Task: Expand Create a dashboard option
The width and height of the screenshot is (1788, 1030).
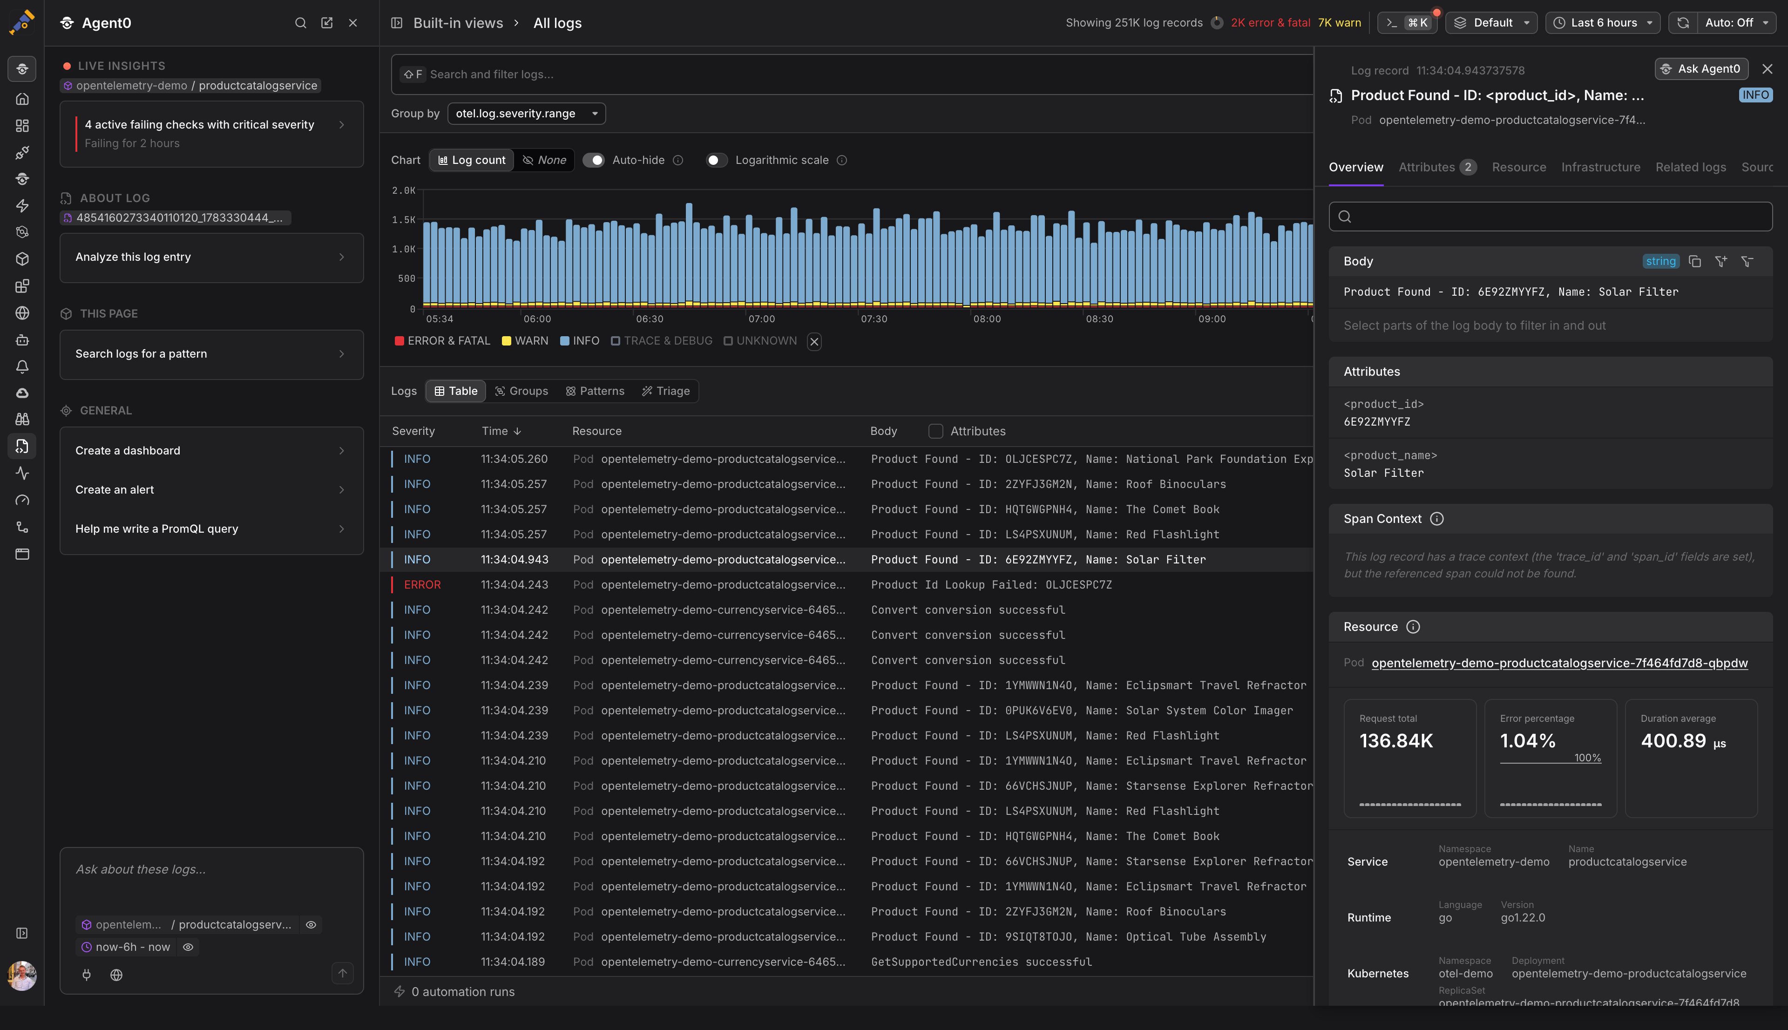Action: tap(211, 451)
